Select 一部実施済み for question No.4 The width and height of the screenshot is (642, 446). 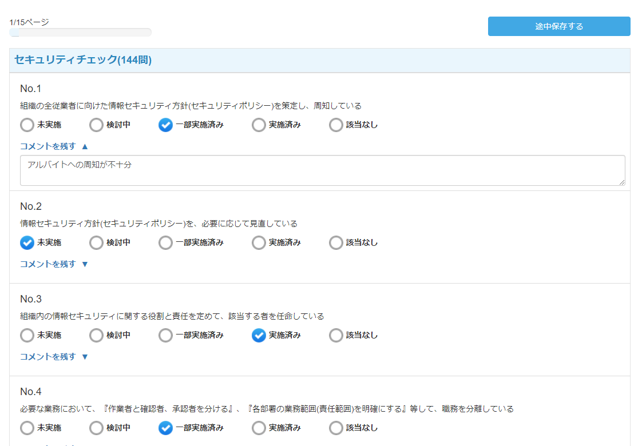[165, 428]
